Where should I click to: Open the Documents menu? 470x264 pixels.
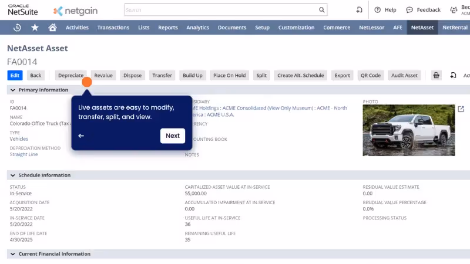(232, 28)
